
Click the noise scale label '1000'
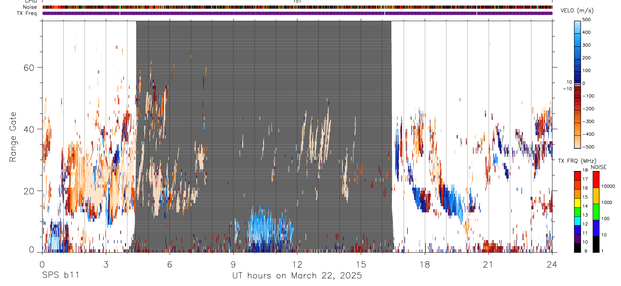pos(606,202)
